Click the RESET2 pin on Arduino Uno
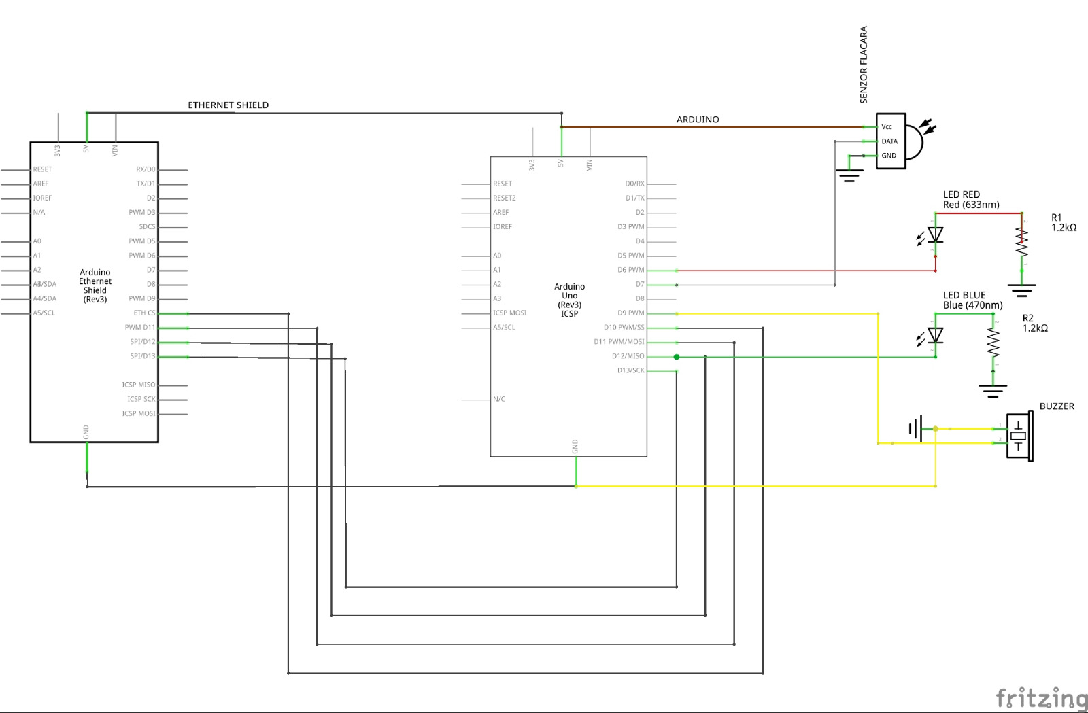This screenshot has height=713, width=1088. 505,198
